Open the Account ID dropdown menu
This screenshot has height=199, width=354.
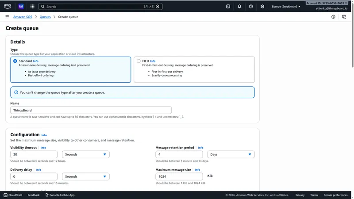click(x=327, y=3)
